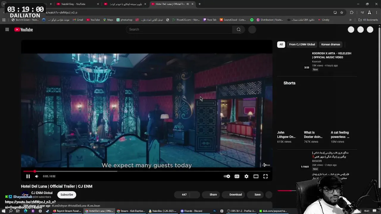Open Stream - Kick Dashboard taskbar item
The width and height of the screenshot is (381, 214).
pos(131,211)
